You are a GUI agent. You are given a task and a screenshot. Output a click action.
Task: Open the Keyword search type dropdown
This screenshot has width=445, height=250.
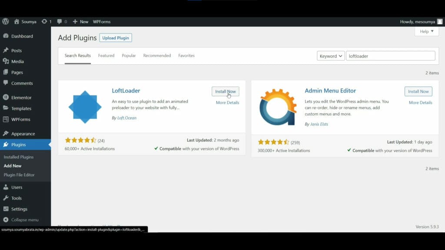click(x=331, y=56)
